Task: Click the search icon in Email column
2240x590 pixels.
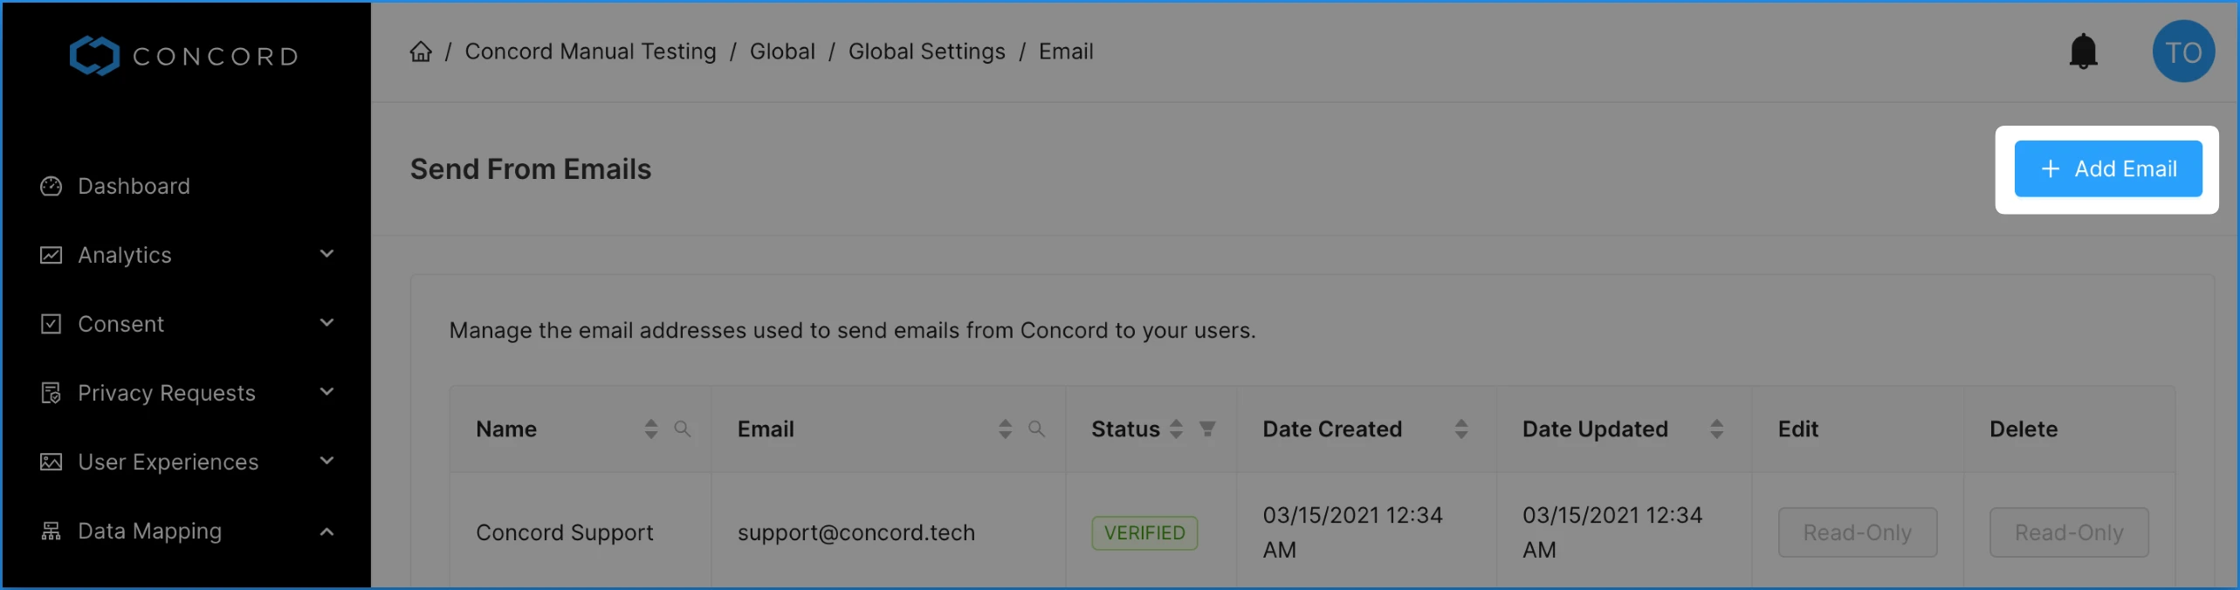Action: point(1036,429)
